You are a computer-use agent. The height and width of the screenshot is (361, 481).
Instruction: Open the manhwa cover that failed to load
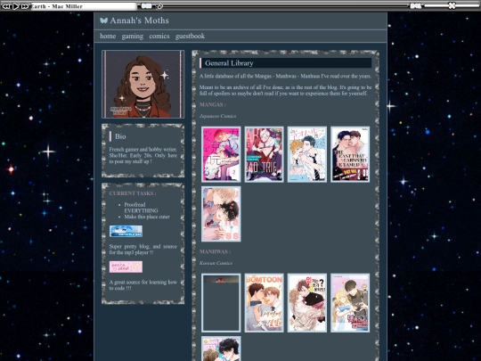click(221, 303)
